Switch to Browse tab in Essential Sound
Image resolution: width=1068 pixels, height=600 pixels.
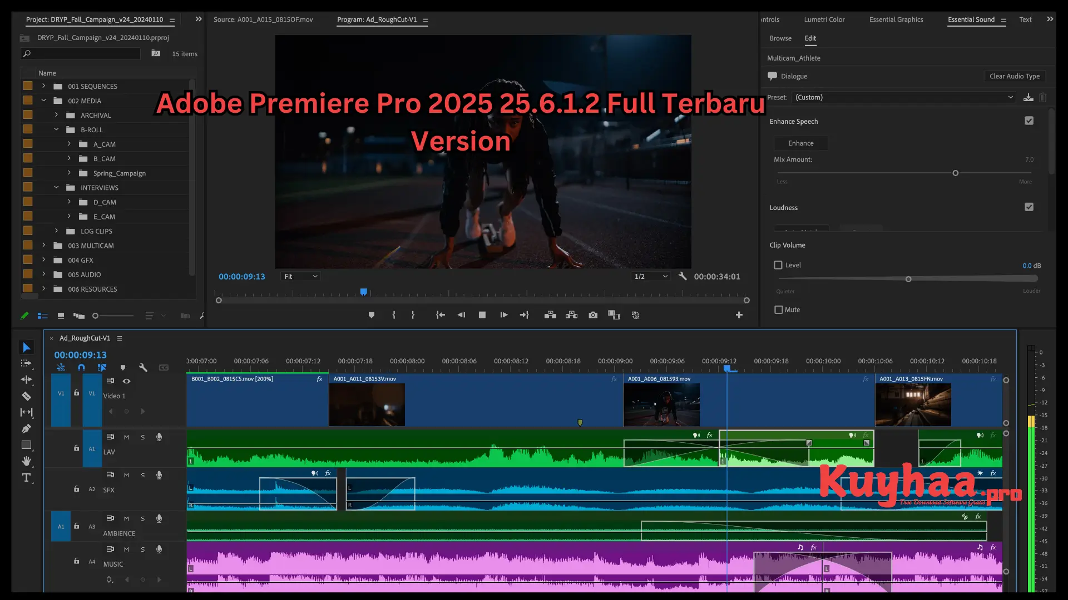tap(780, 38)
